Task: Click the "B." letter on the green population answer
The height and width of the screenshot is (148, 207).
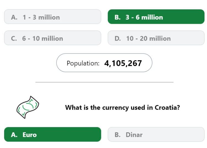Action: click(118, 17)
